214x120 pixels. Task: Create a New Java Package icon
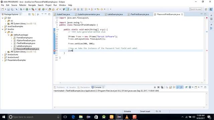[39, 9]
